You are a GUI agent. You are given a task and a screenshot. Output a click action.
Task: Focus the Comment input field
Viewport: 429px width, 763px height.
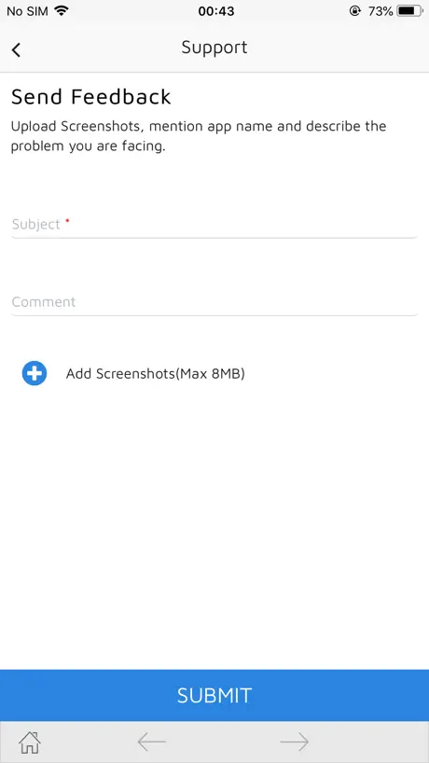click(214, 302)
